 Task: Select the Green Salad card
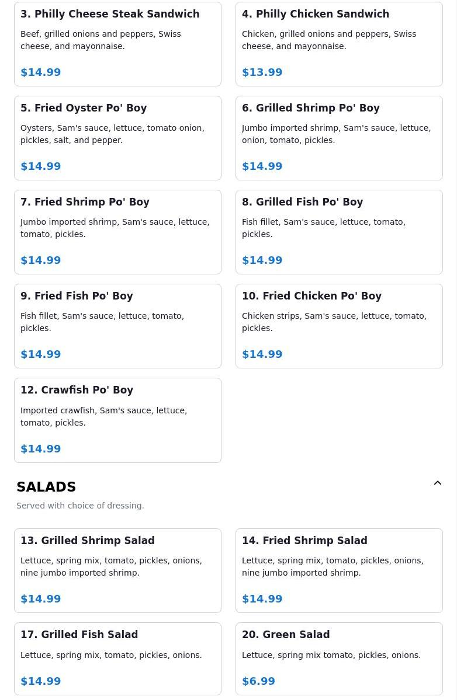tap(339, 659)
